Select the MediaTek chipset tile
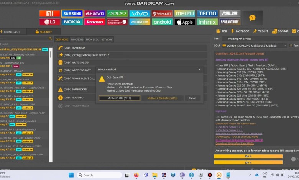 point(140,22)
